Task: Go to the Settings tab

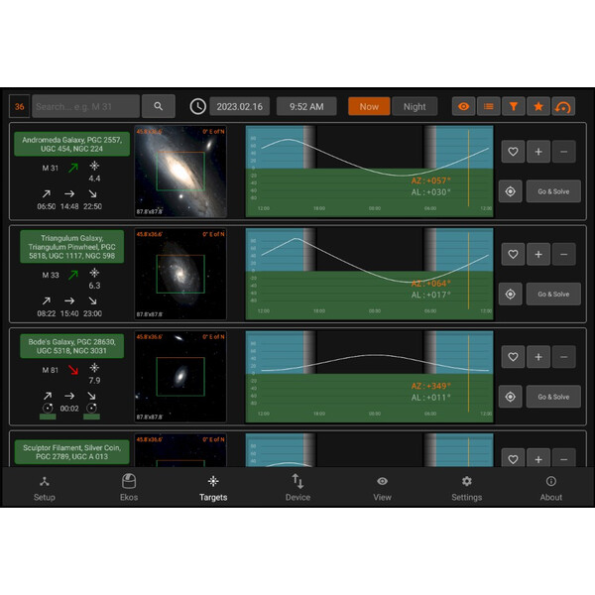Action: [466, 487]
